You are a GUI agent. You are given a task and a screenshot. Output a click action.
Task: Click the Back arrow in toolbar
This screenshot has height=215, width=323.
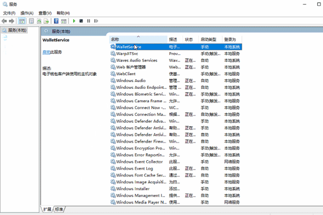point(4,21)
